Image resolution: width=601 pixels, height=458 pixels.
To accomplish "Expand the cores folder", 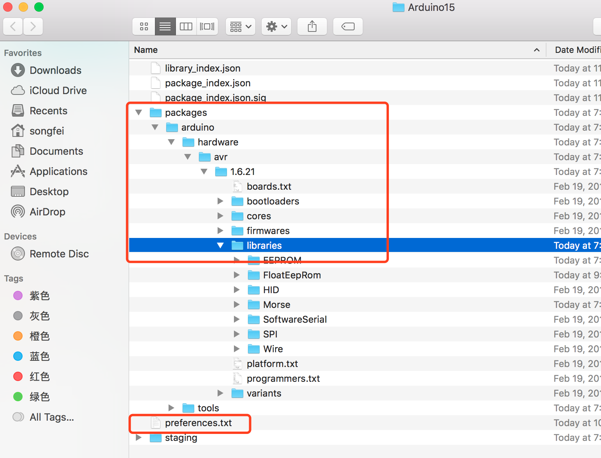I will click(220, 216).
